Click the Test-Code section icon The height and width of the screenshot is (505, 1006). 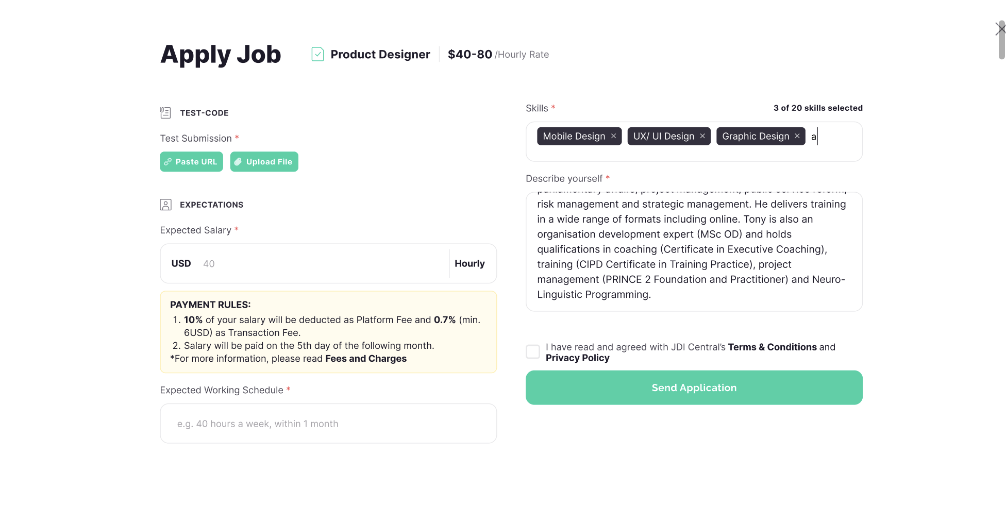coord(165,113)
